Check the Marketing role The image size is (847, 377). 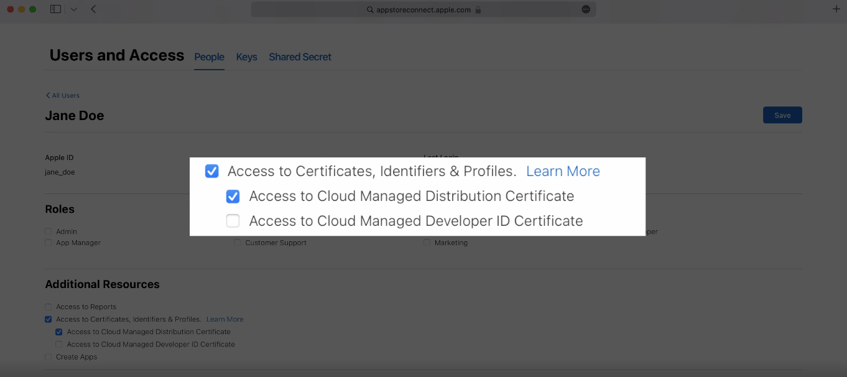point(426,243)
